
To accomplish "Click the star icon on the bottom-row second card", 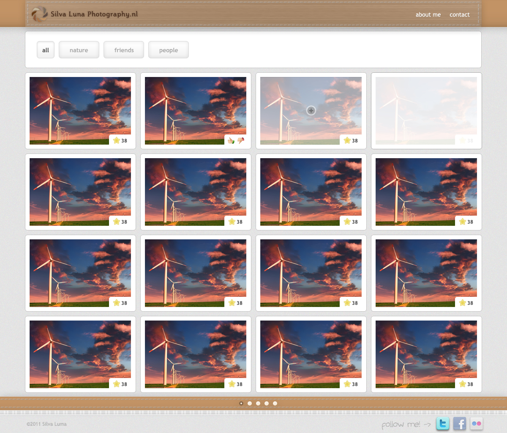I will (232, 384).
